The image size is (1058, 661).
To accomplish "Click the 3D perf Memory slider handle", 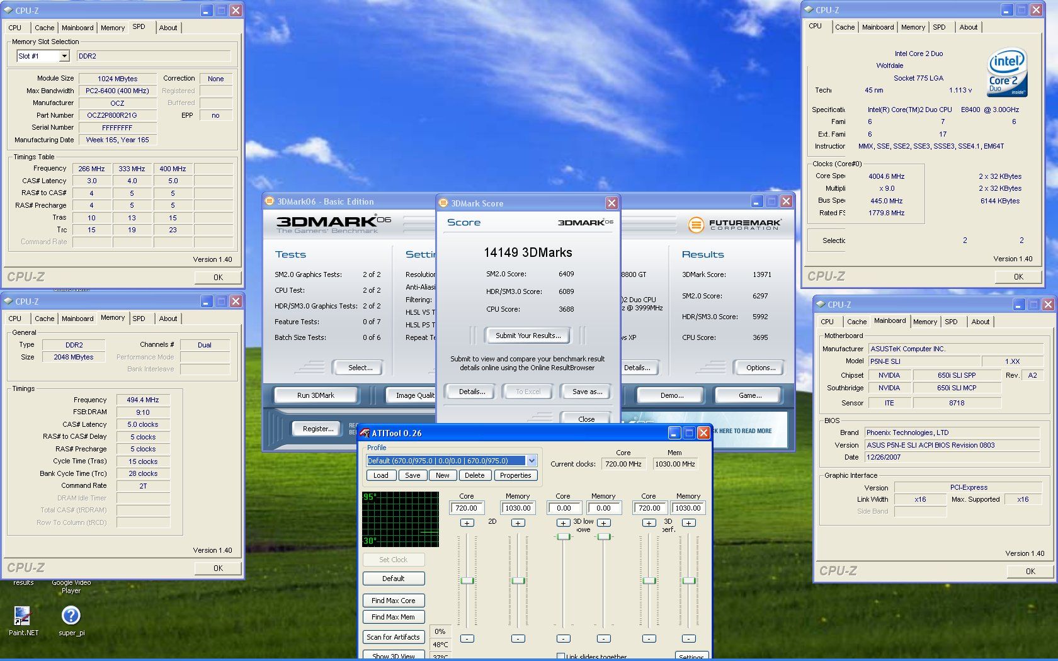I will 688,580.
